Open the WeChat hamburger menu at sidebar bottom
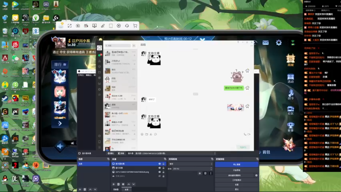The width and height of the screenshot is (341, 192). (x=100, y=147)
